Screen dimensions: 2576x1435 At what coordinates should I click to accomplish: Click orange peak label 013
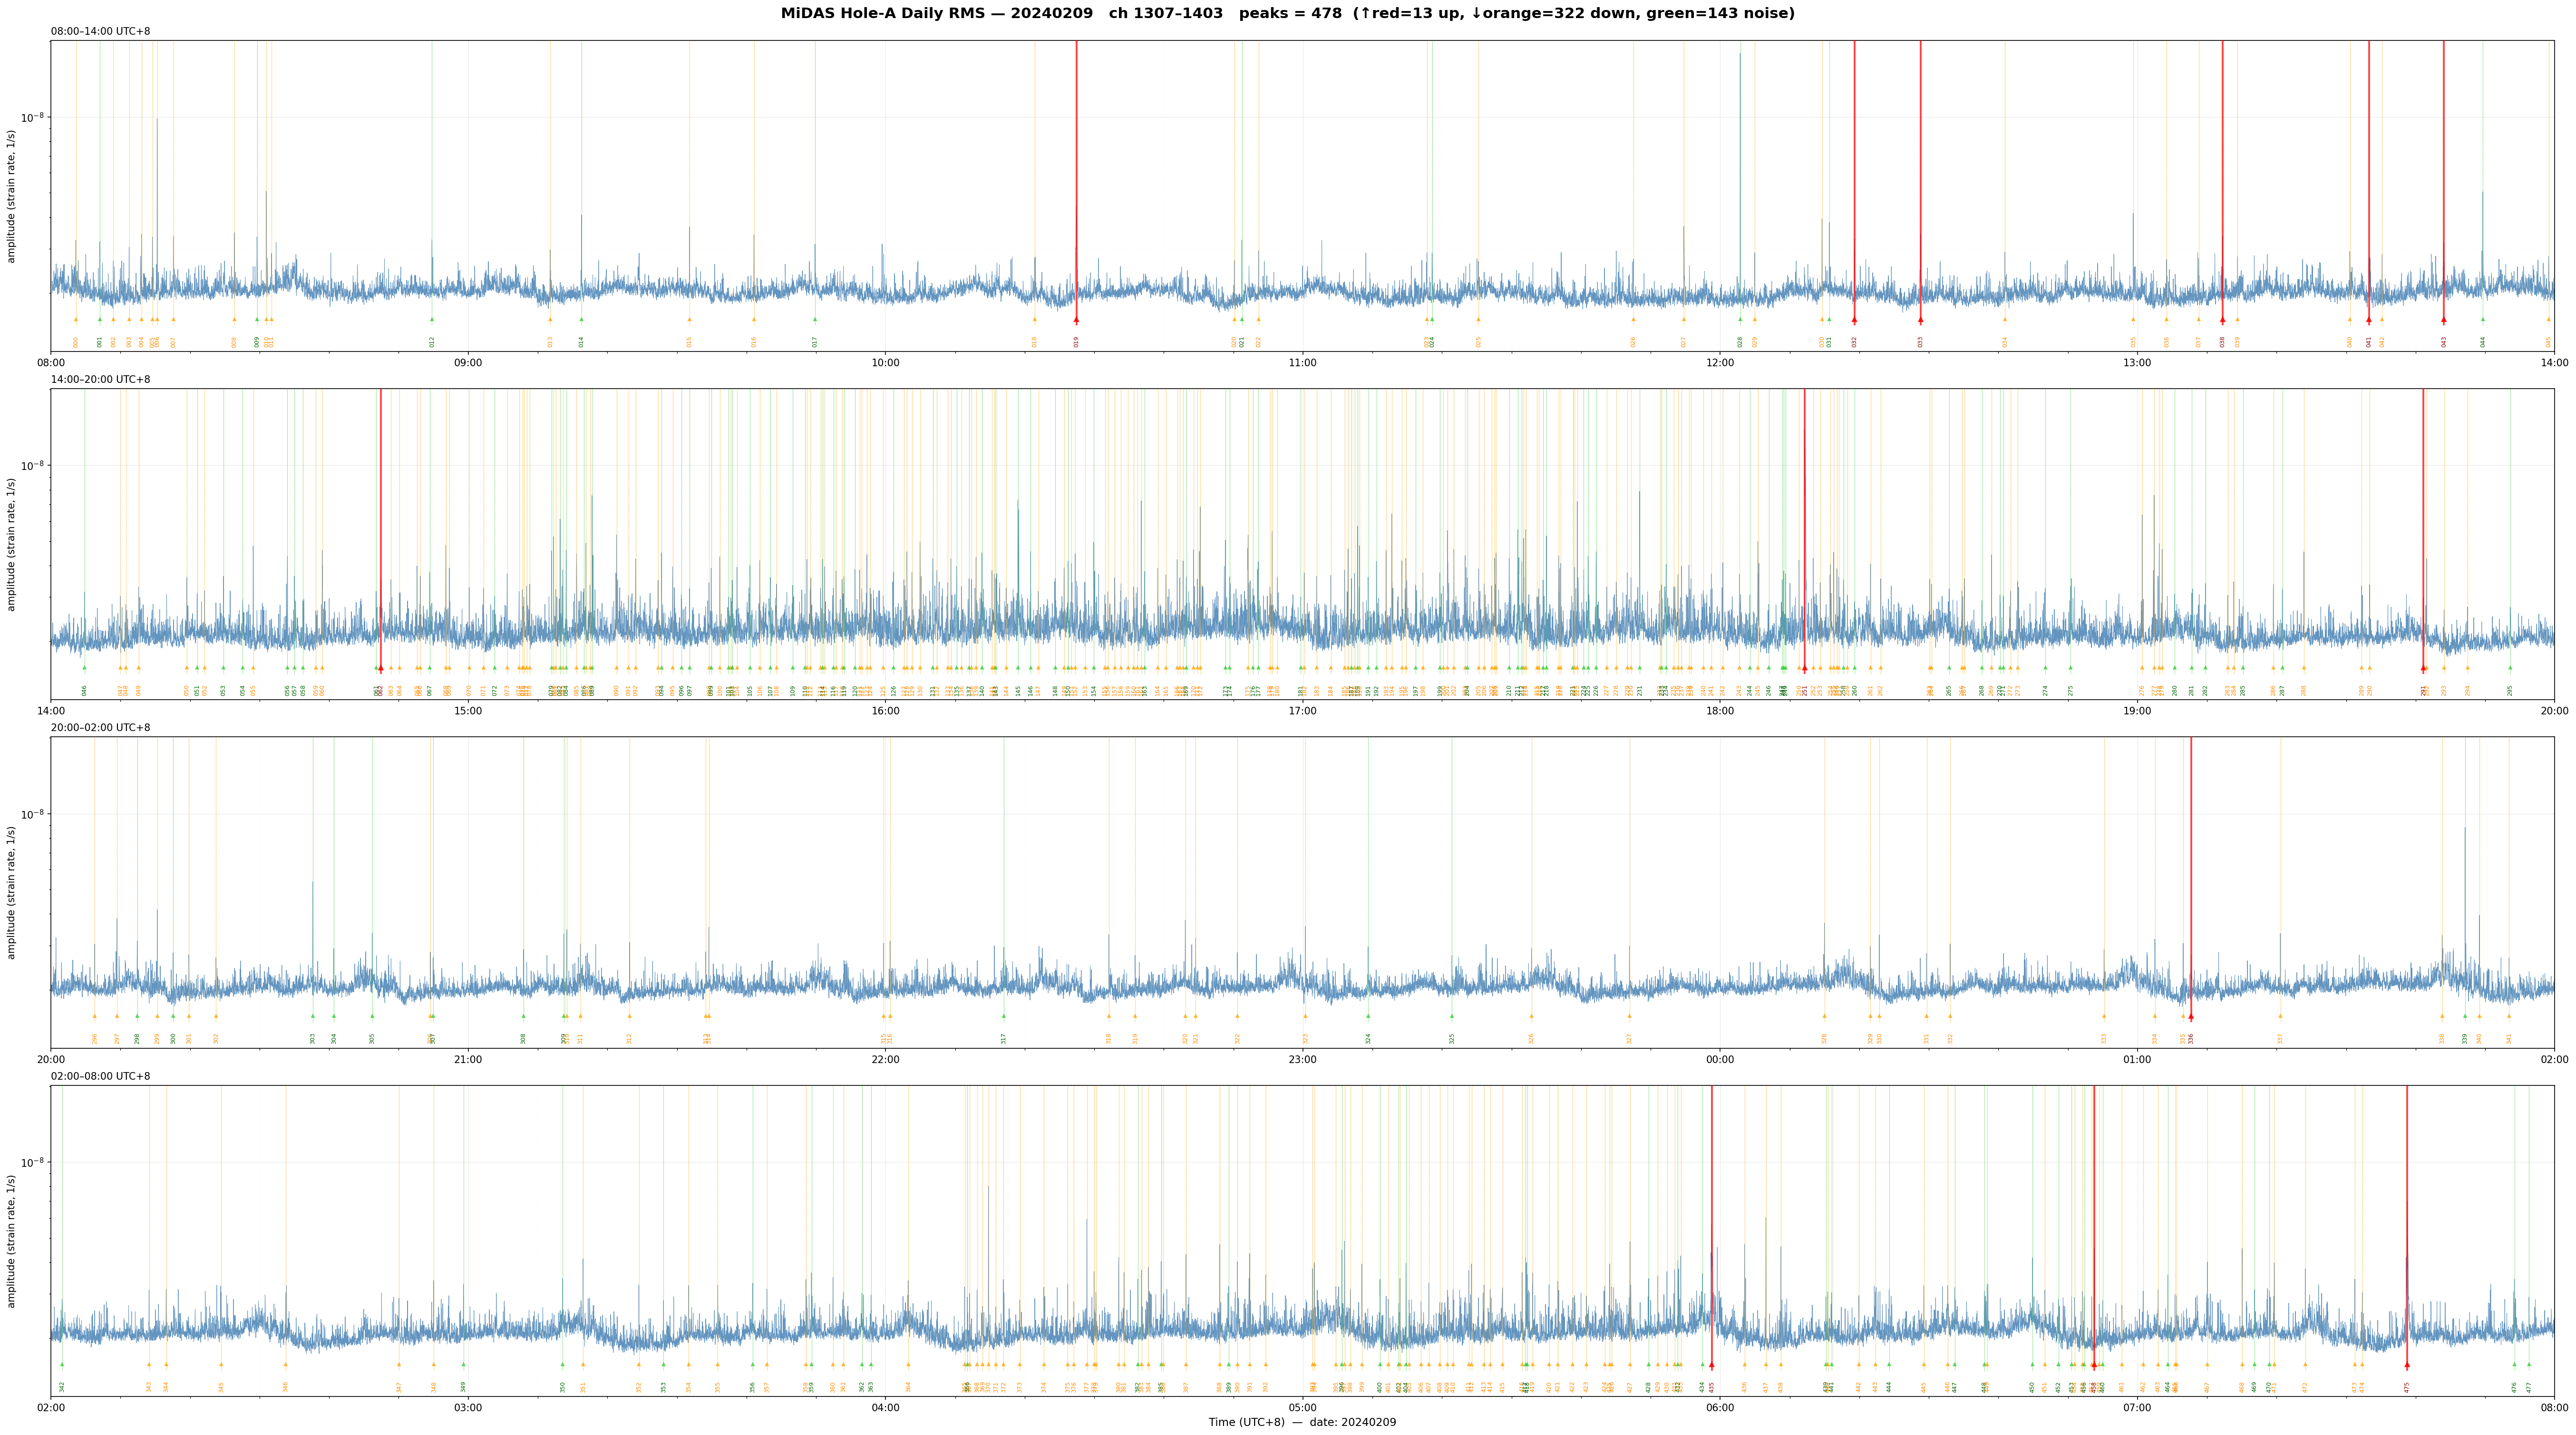[550, 342]
